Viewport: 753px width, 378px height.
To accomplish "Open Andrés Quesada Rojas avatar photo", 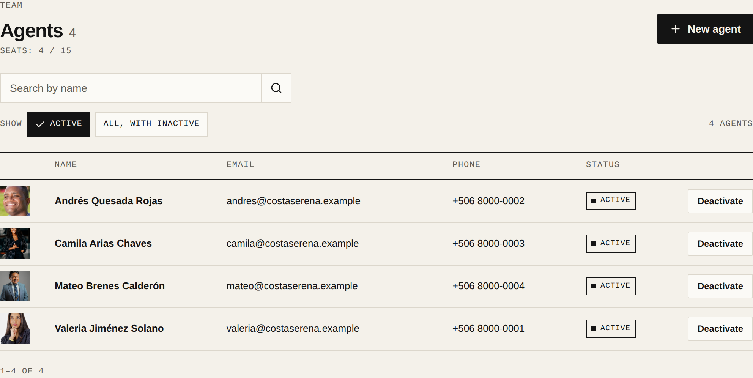I will (x=15, y=201).
